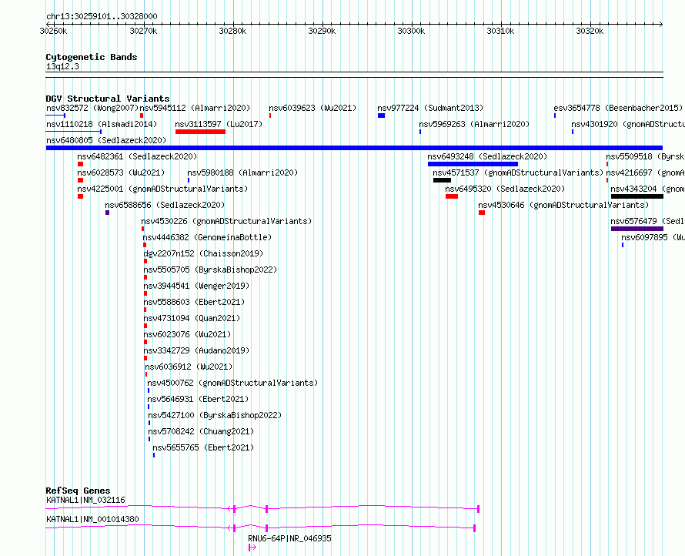Click chr13:30259101..30328000 coordinates text
Image resolution: width=685 pixels, height=556 pixels.
102,16
